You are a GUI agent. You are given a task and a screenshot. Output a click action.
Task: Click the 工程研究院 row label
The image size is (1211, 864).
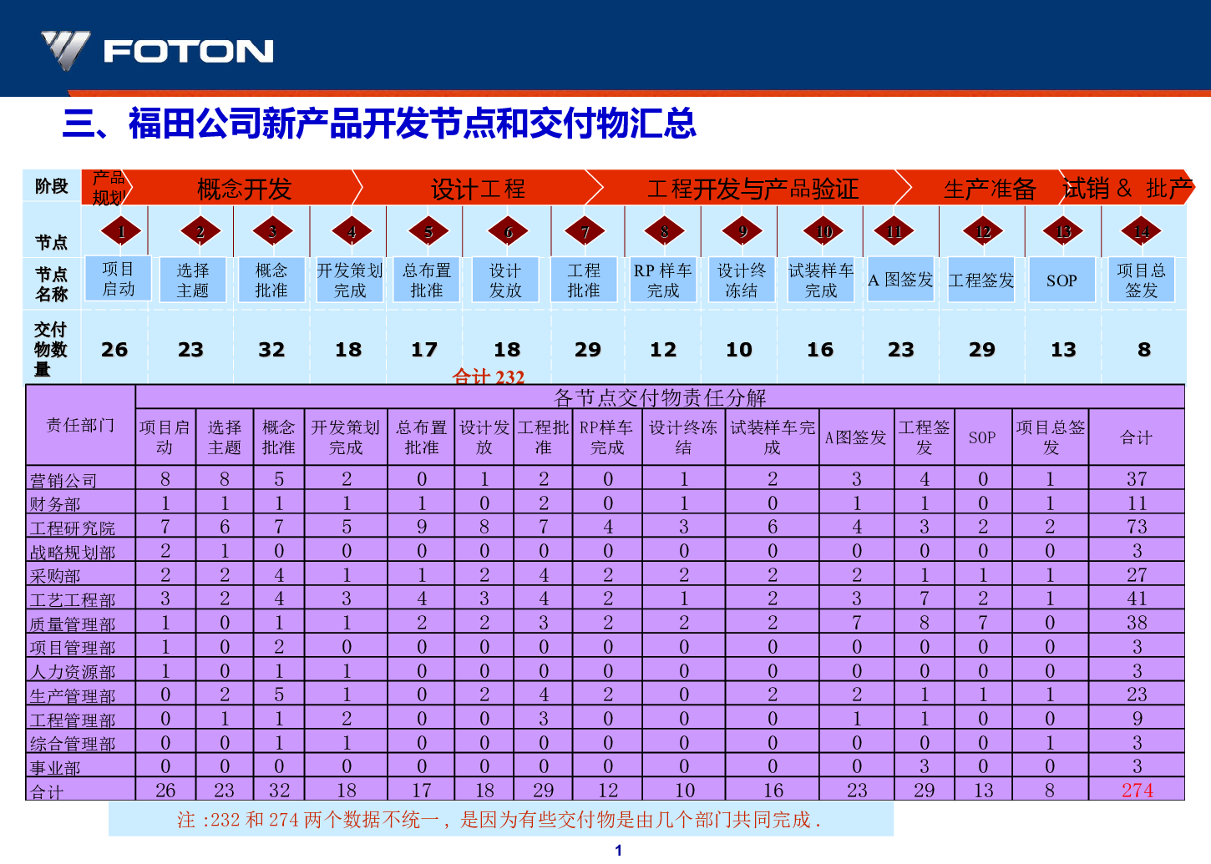tap(72, 528)
